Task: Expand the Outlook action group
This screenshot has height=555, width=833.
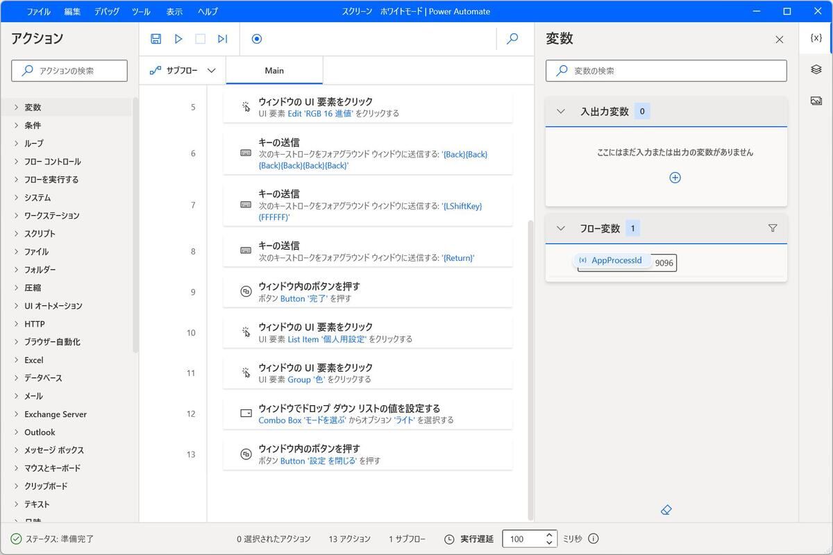Action: 16,432
